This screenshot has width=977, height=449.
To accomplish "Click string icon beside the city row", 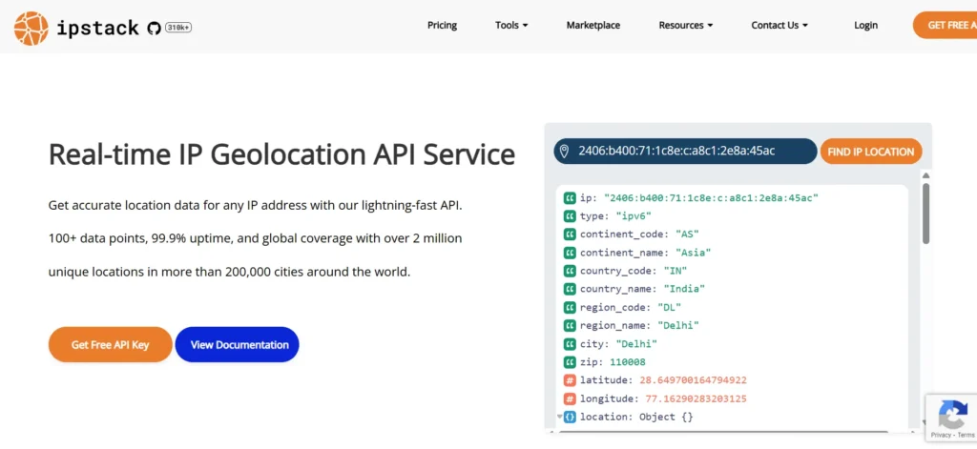I will 570,344.
